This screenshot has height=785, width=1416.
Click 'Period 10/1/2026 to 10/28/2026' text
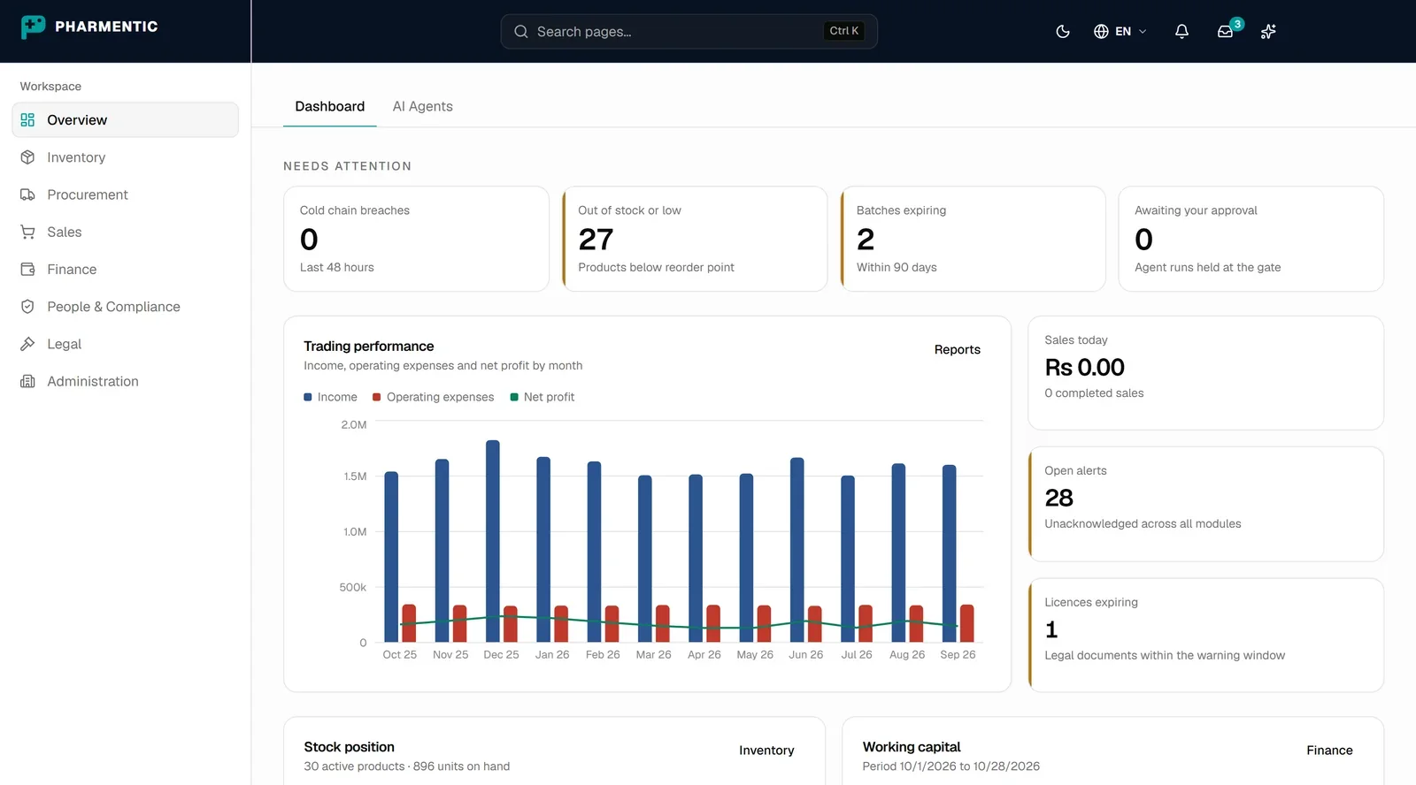pos(951,766)
